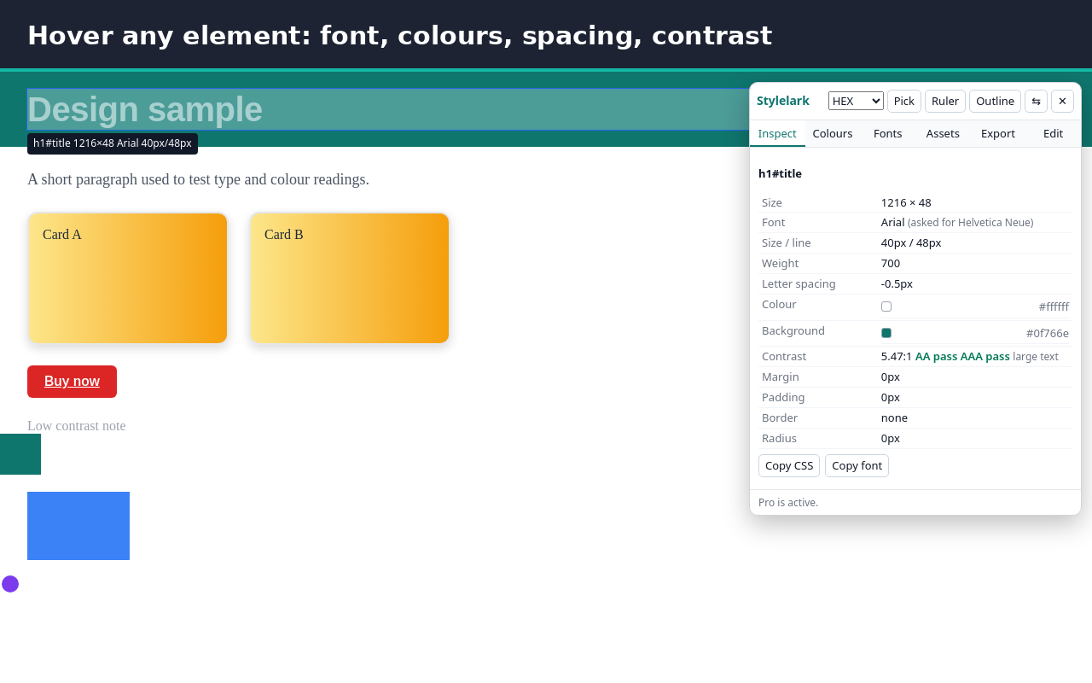
Task: Click the small purple circle
Action: pos(10,584)
